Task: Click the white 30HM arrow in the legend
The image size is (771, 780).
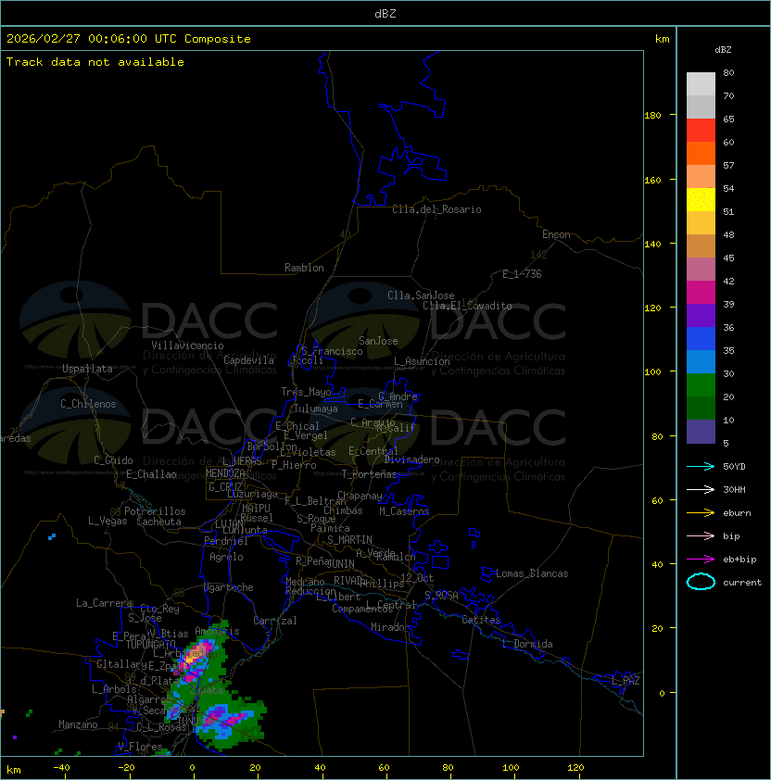Action: (701, 489)
